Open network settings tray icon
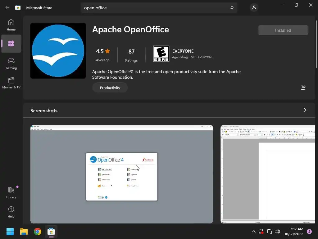The image size is (318, 239). coord(270,232)
